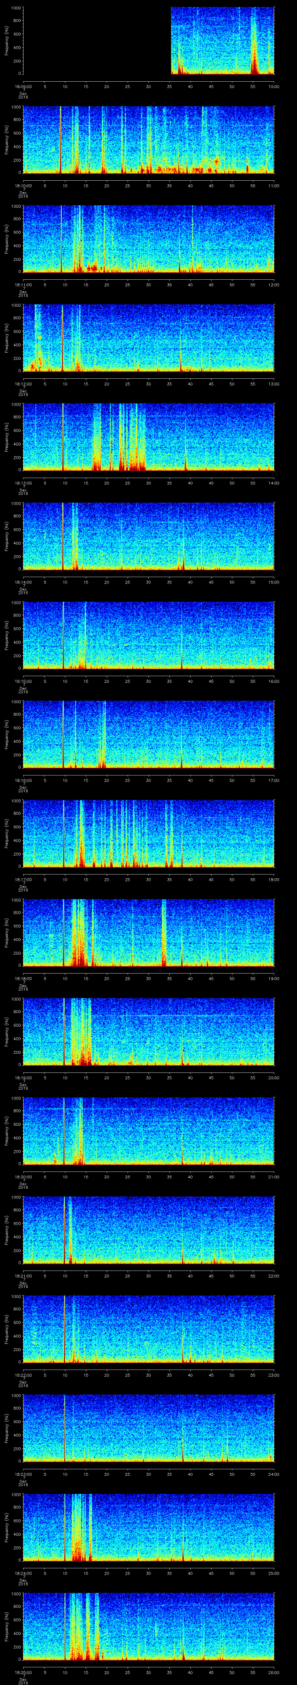Click the 19:00 end-of-axis label
Screen dimensions: 297x1685
pos(274,978)
